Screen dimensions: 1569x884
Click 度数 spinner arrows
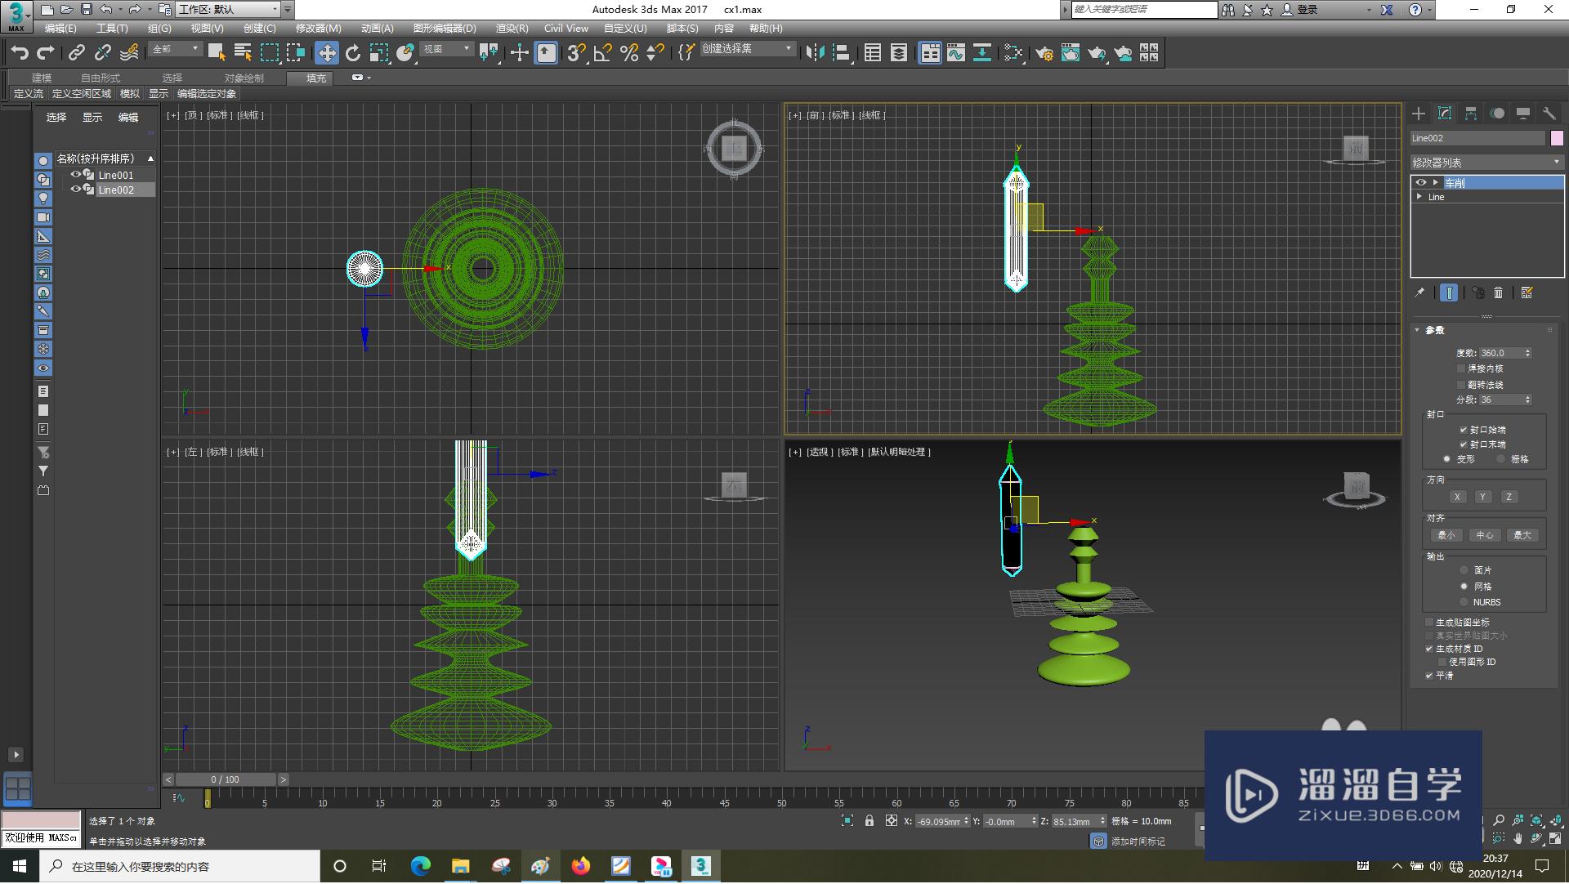pyautogui.click(x=1527, y=353)
